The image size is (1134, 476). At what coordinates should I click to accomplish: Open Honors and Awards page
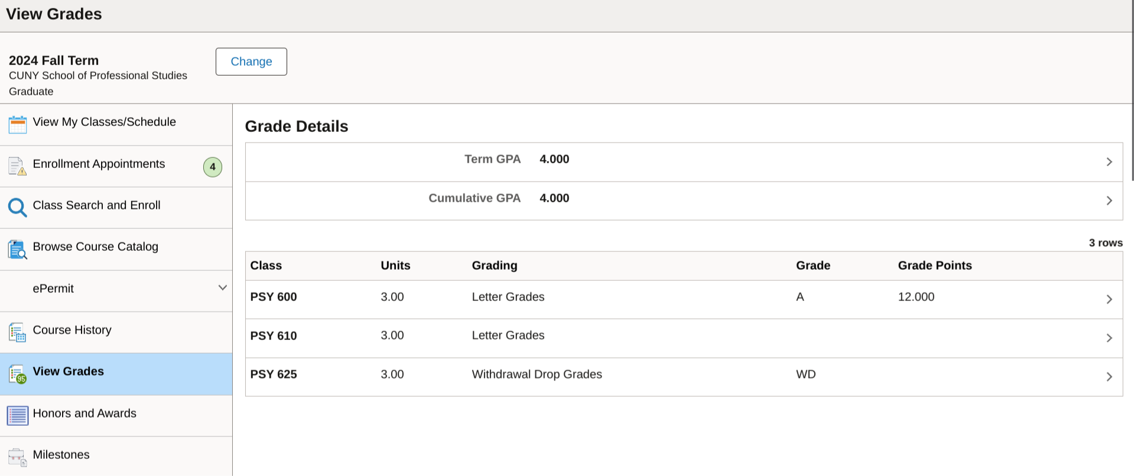116,416
